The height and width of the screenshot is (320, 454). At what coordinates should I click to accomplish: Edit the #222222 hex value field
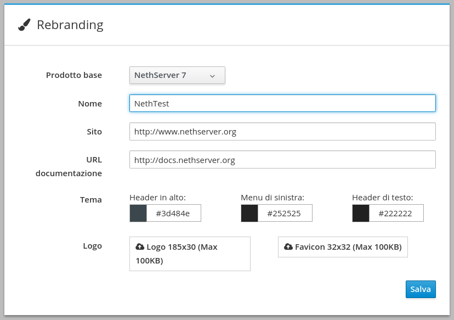click(396, 214)
